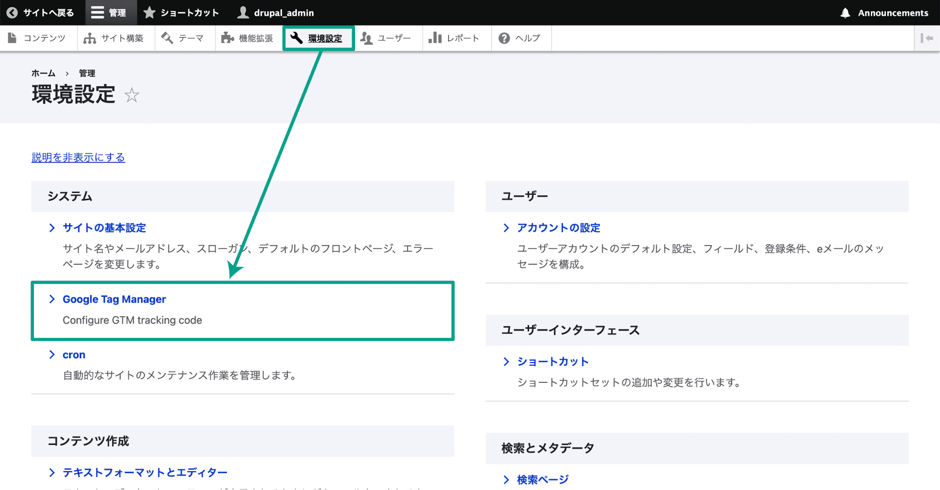The width and height of the screenshot is (940, 490).
Task: Toggle toolbar orientation icon on the right edge
Action: pyautogui.click(x=927, y=38)
